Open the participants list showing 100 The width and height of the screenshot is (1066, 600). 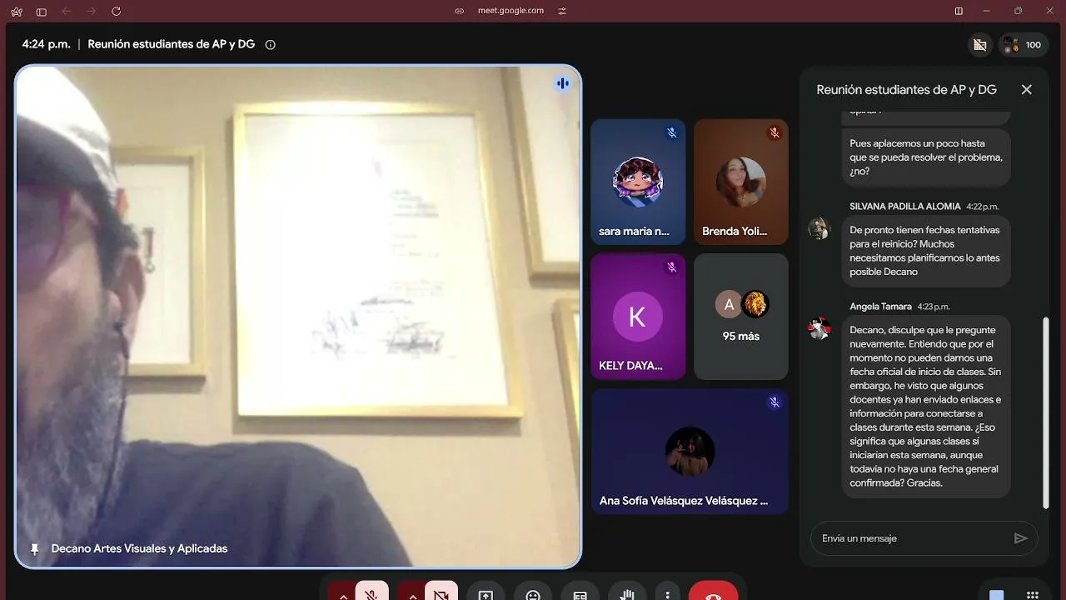(x=1023, y=45)
